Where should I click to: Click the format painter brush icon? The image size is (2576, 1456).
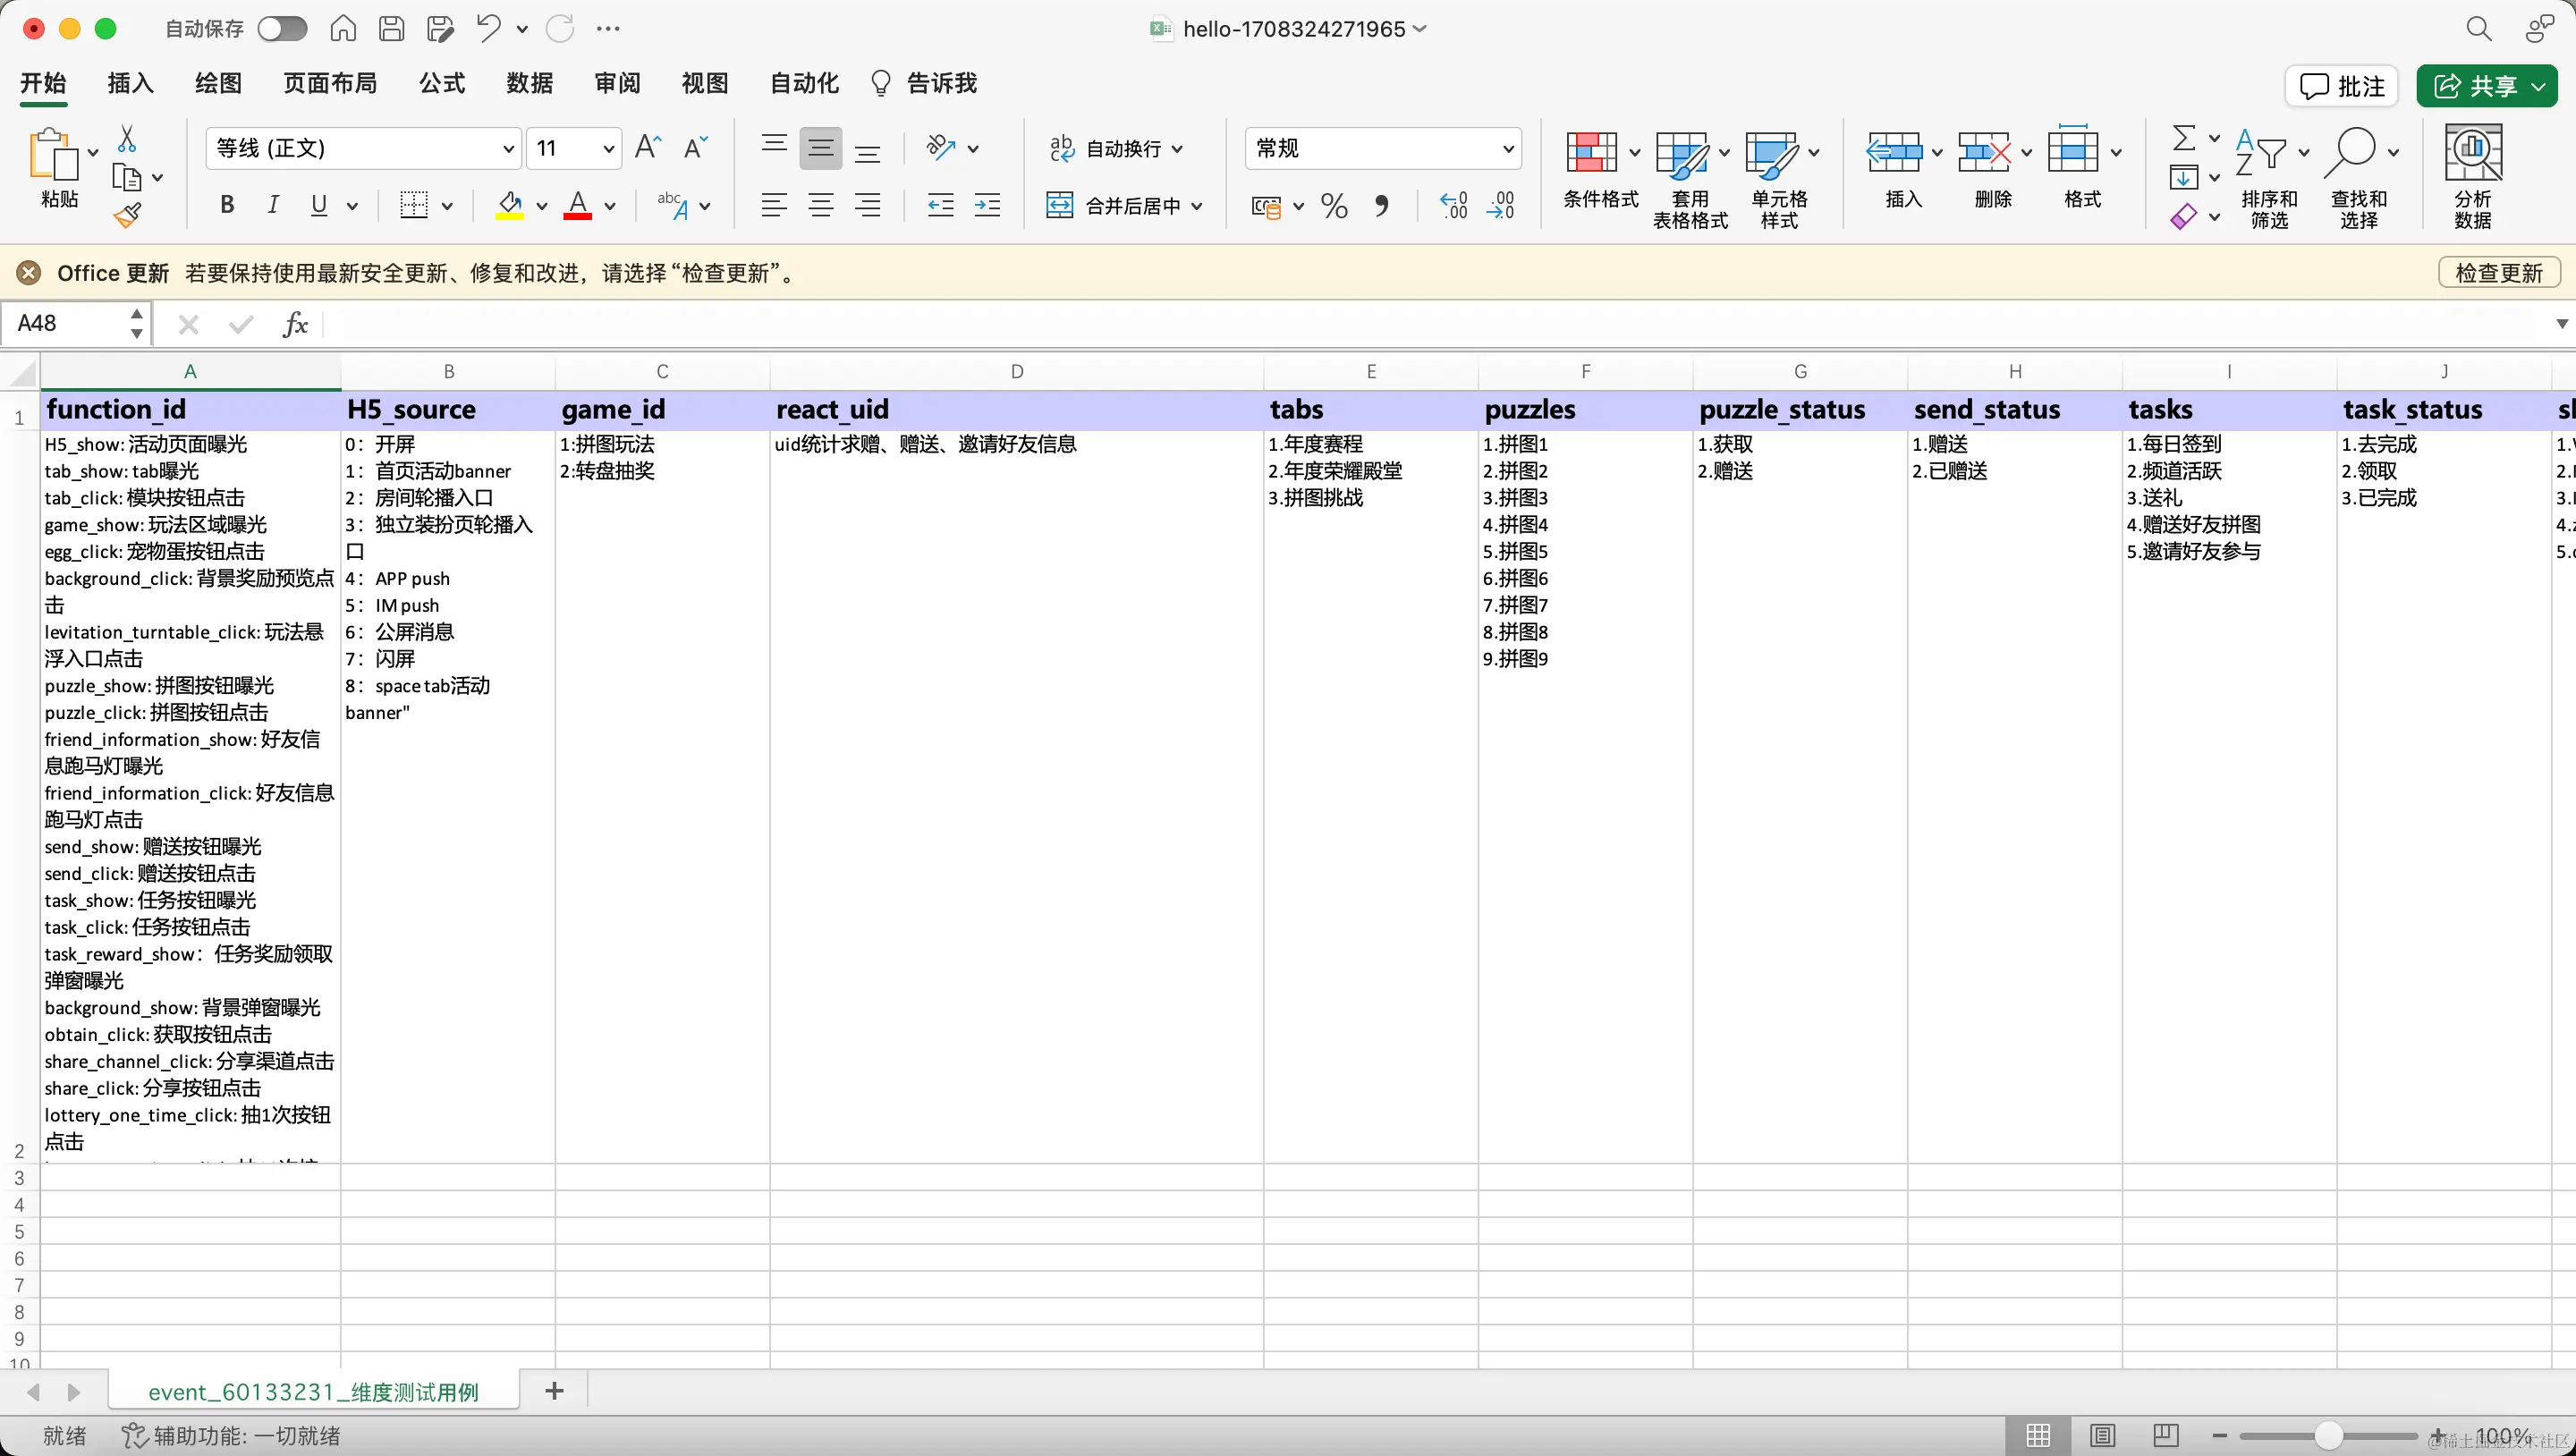pos(128,215)
